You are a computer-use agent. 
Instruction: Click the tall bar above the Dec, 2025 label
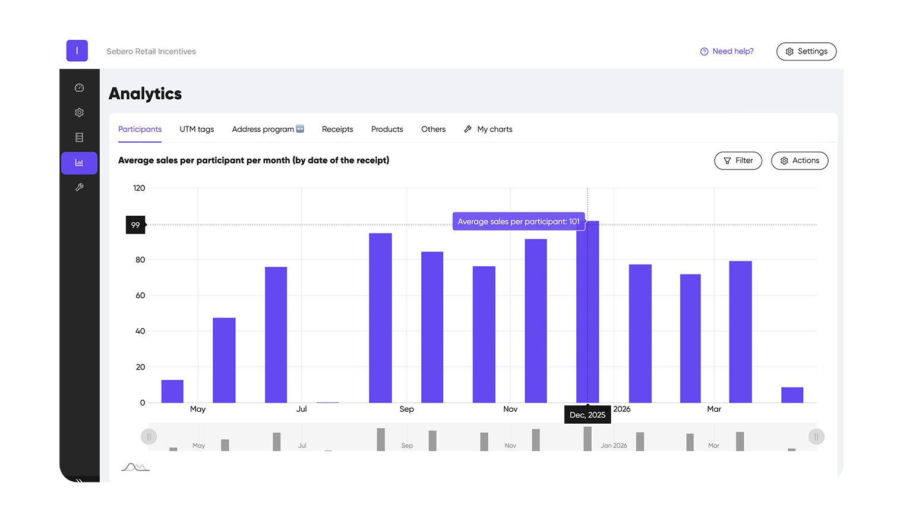coord(587,309)
